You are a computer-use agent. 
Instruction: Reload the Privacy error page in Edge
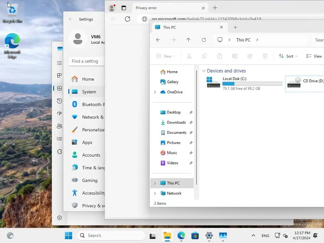[x=128, y=19]
